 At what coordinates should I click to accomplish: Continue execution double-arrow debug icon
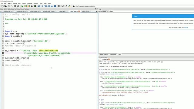(x=52, y=6)
